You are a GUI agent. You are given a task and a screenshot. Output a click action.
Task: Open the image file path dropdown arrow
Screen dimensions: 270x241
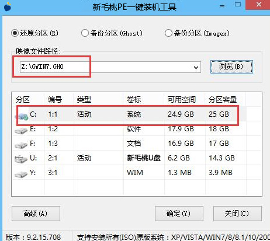click(x=196, y=67)
